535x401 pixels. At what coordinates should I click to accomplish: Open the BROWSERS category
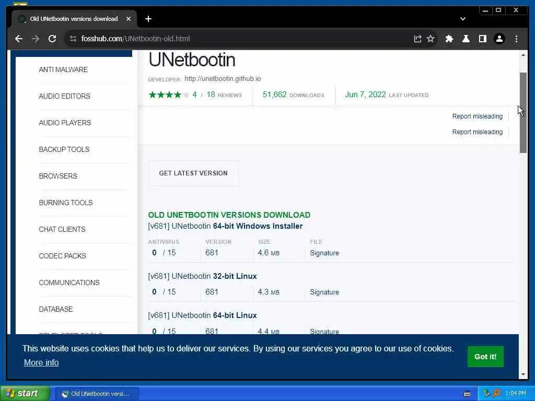click(x=58, y=176)
